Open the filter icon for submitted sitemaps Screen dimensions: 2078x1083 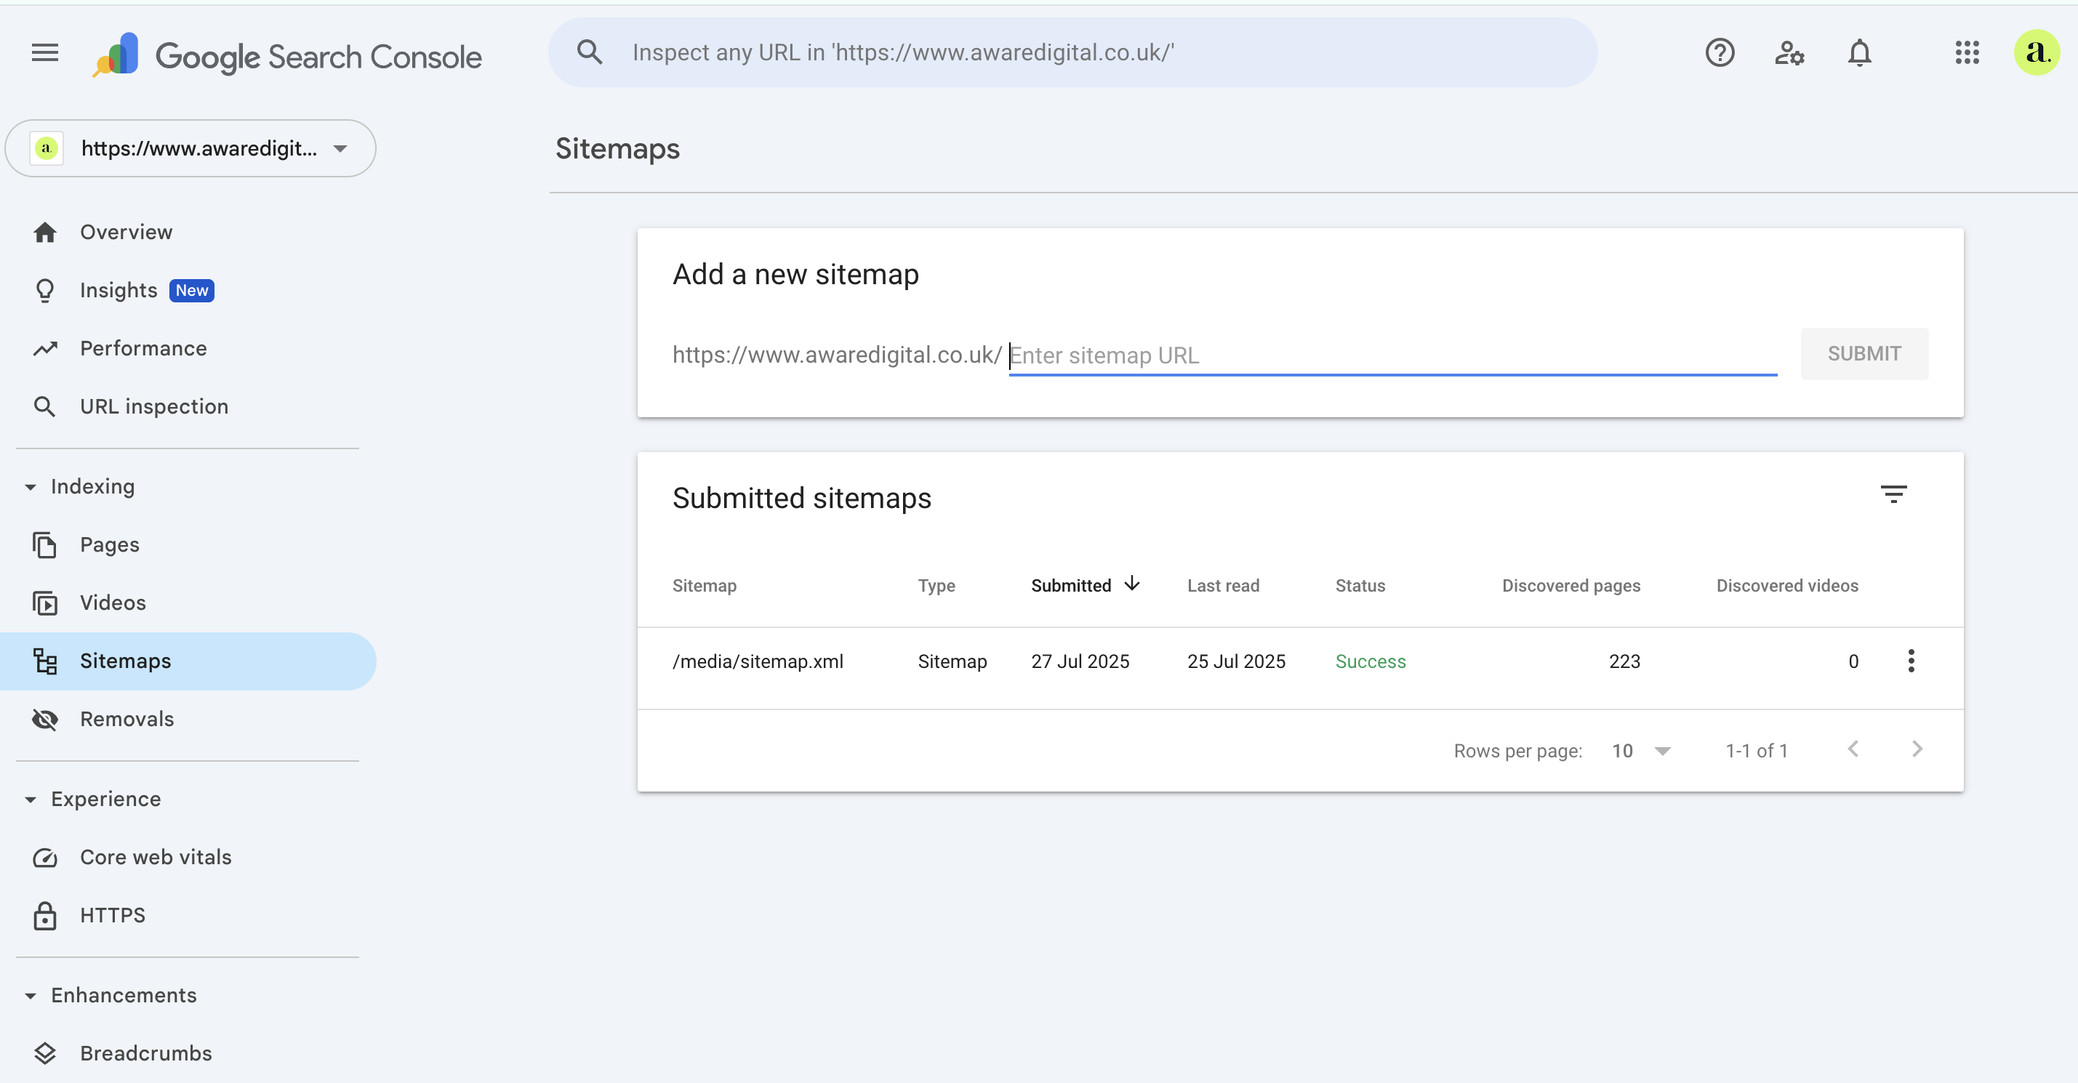pos(1893,494)
